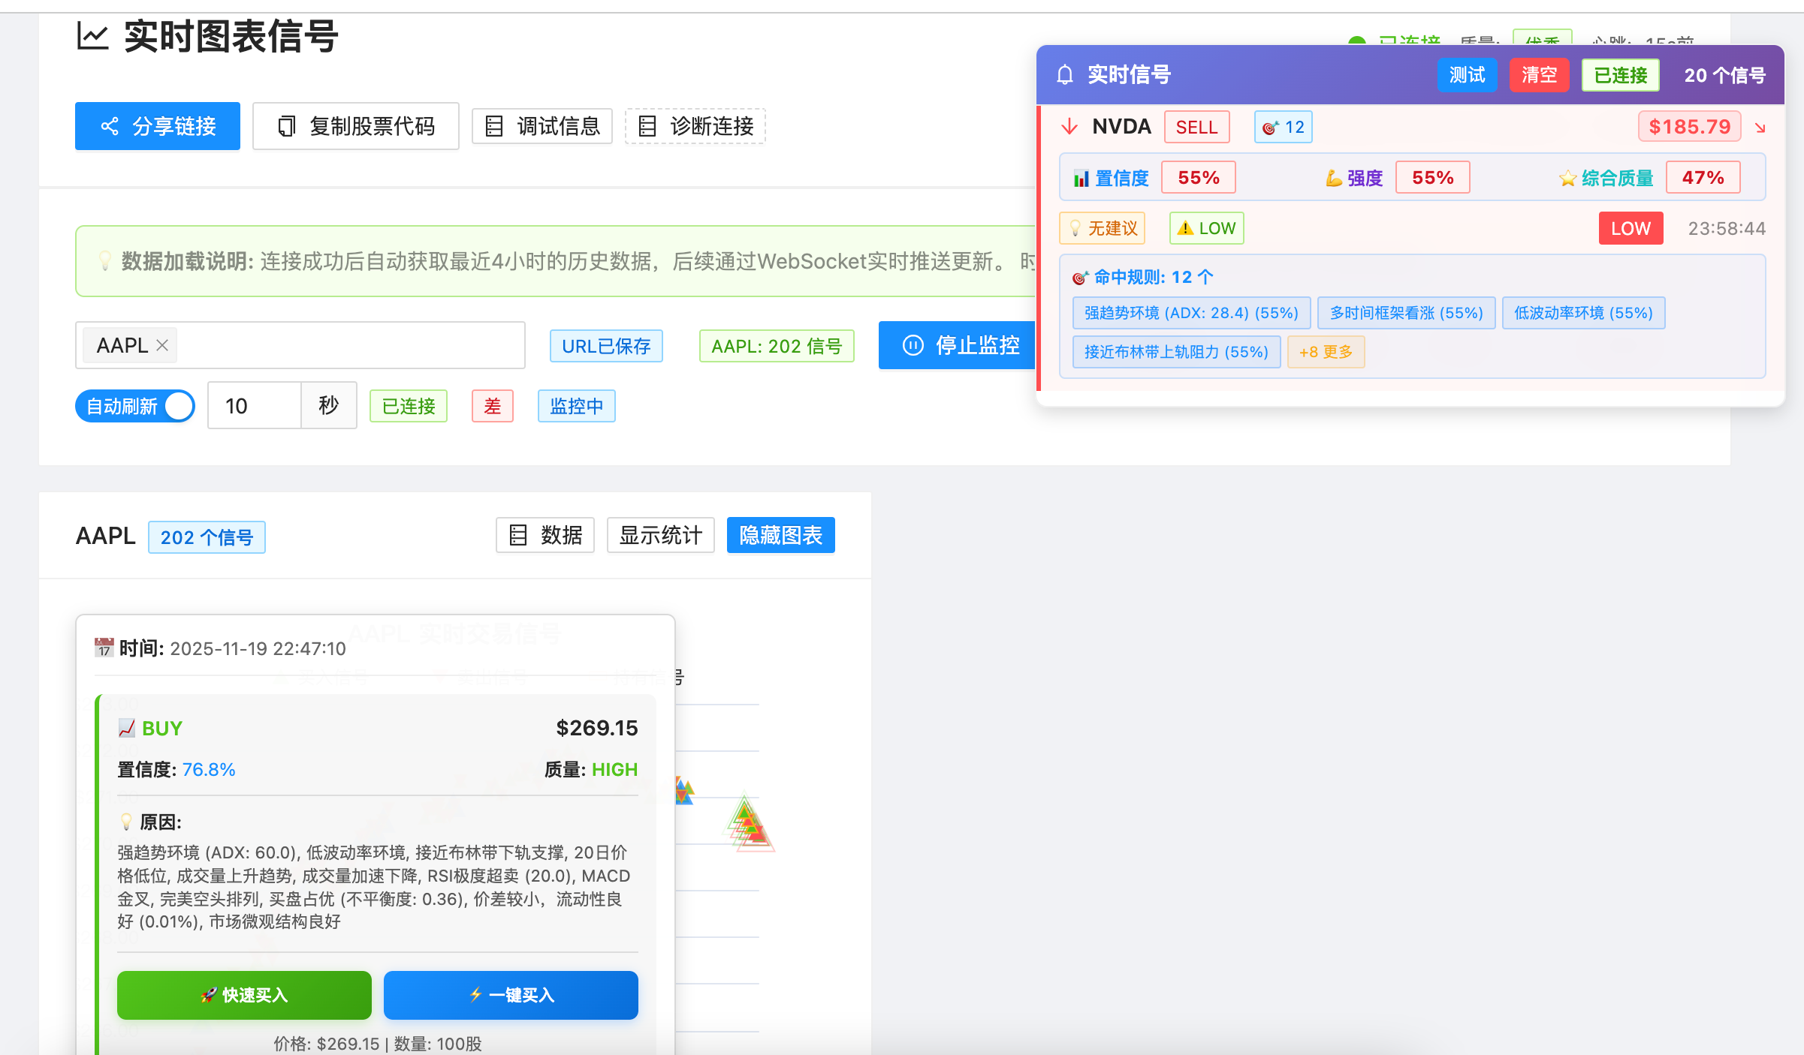The image size is (1804, 1055).
Task: Remove the AAPL tag with its X
Action: click(x=161, y=345)
